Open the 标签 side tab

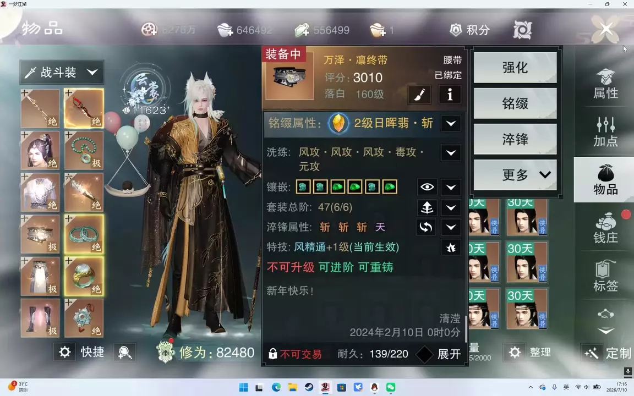pos(605,276)
